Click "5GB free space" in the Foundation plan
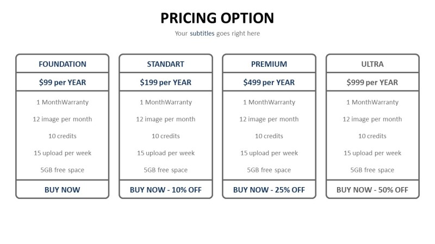This screenshot has width=435, height=244. point(63,170)
